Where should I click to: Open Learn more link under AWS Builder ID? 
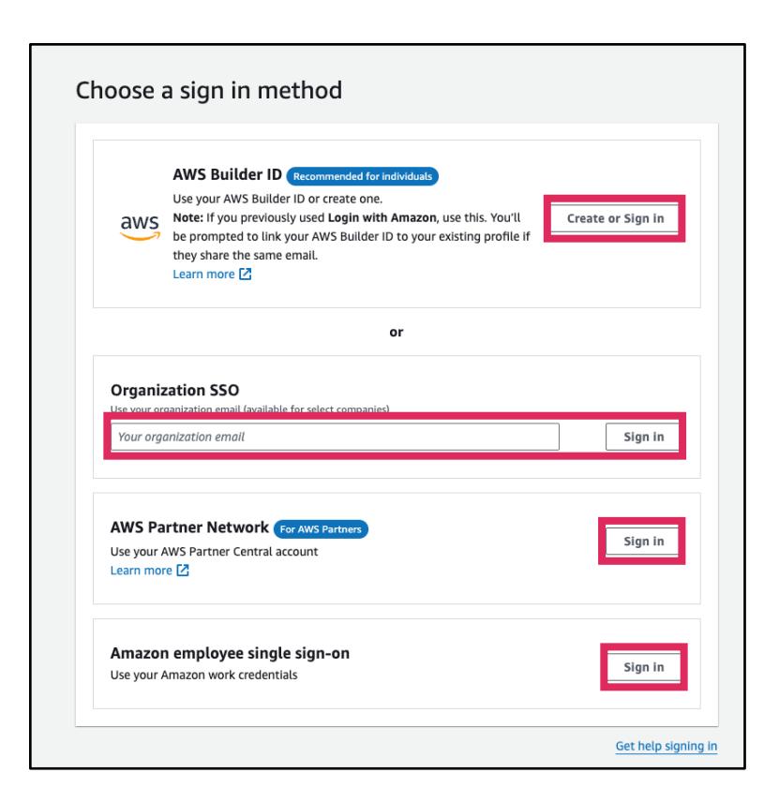tap(203, 275)
